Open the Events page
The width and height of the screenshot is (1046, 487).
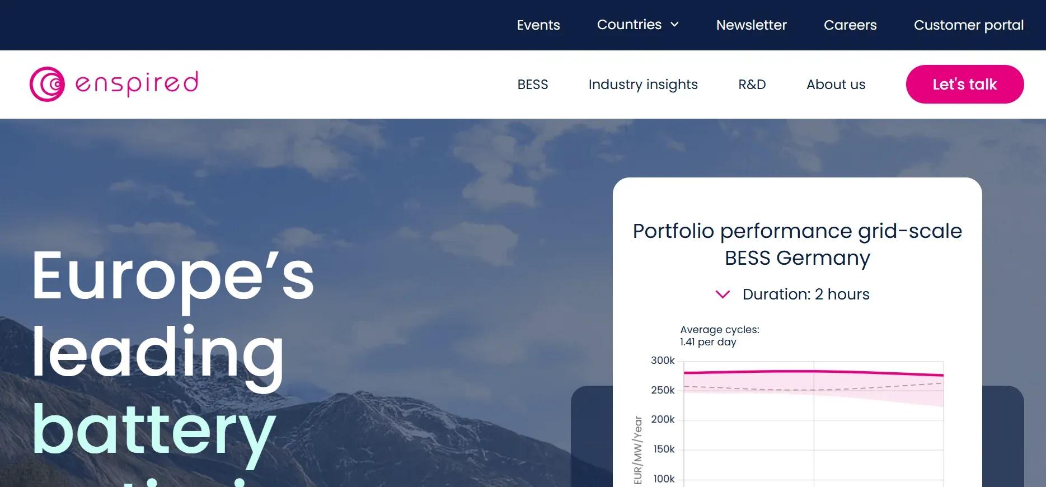538,25
